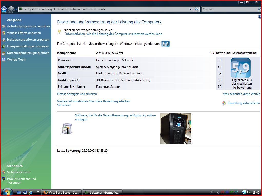Switch to Leistungsinformationen taskbar button
This screenshot has width=262, height=196.
coord(103,192)
